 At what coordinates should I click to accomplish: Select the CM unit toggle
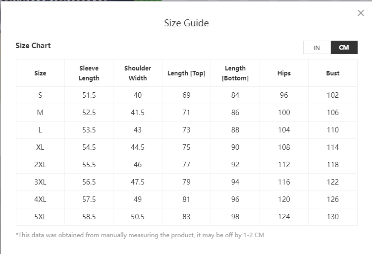coord(344,48)
